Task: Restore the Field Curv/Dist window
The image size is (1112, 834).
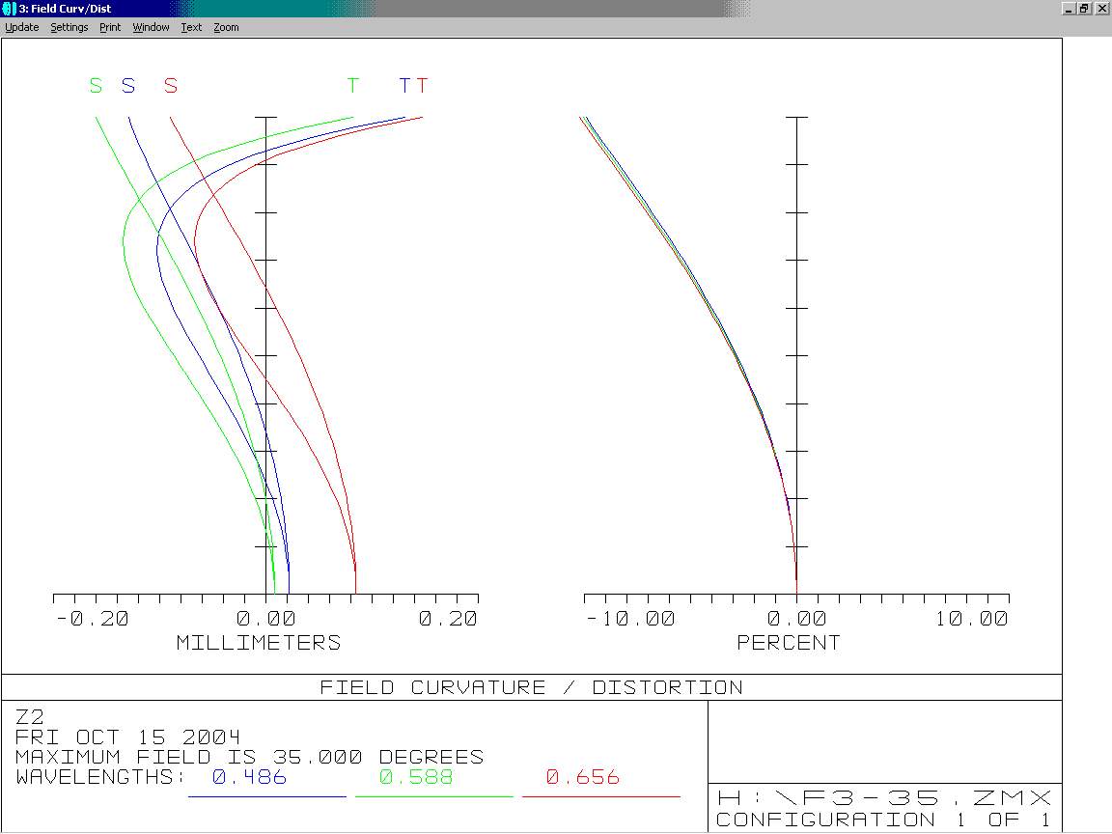Action: click(1084, 9)
